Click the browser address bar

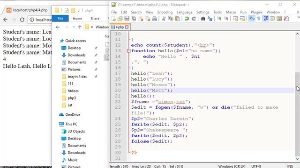(40, 20)
